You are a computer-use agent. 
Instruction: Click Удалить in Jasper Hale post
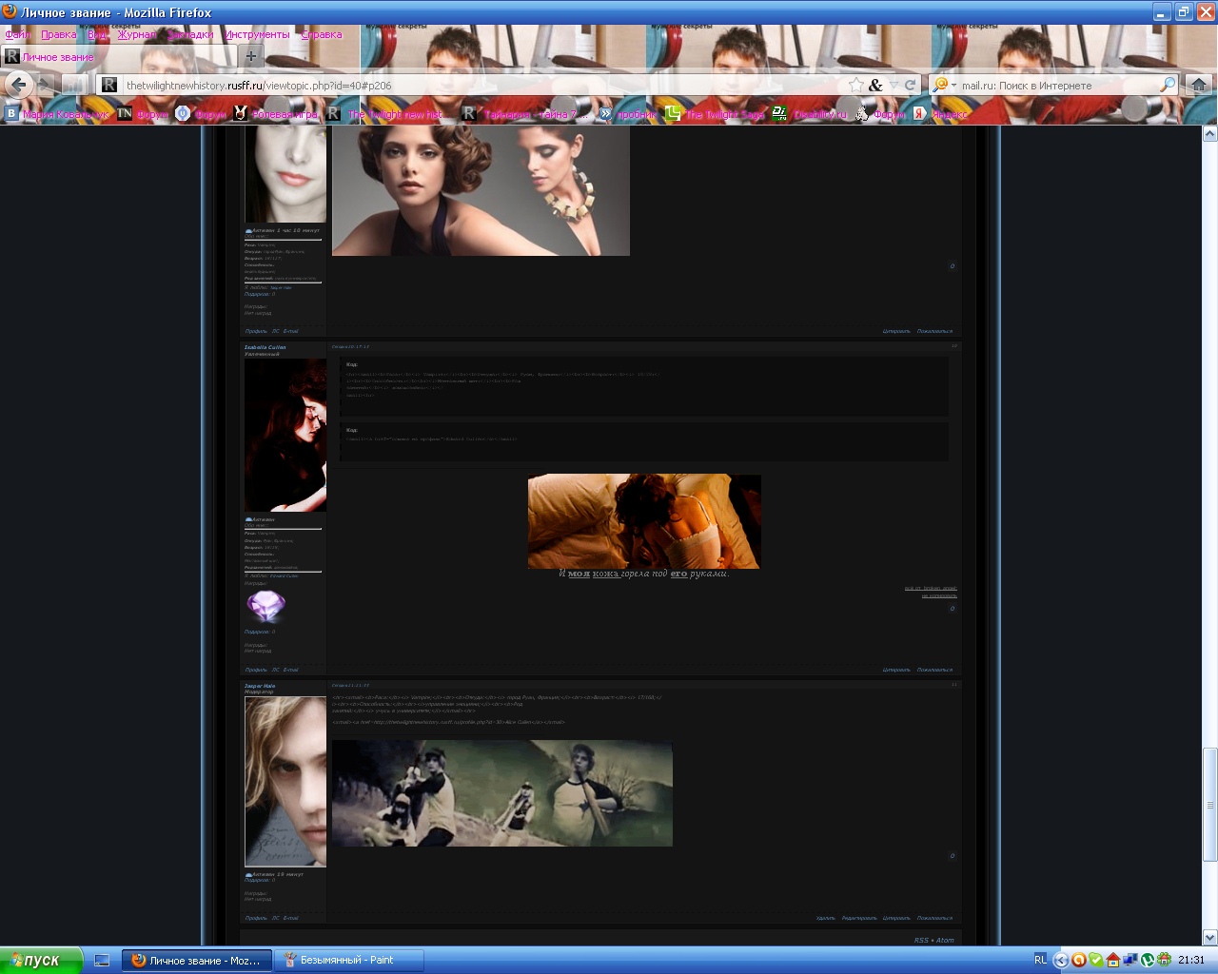tap(825, 918)
